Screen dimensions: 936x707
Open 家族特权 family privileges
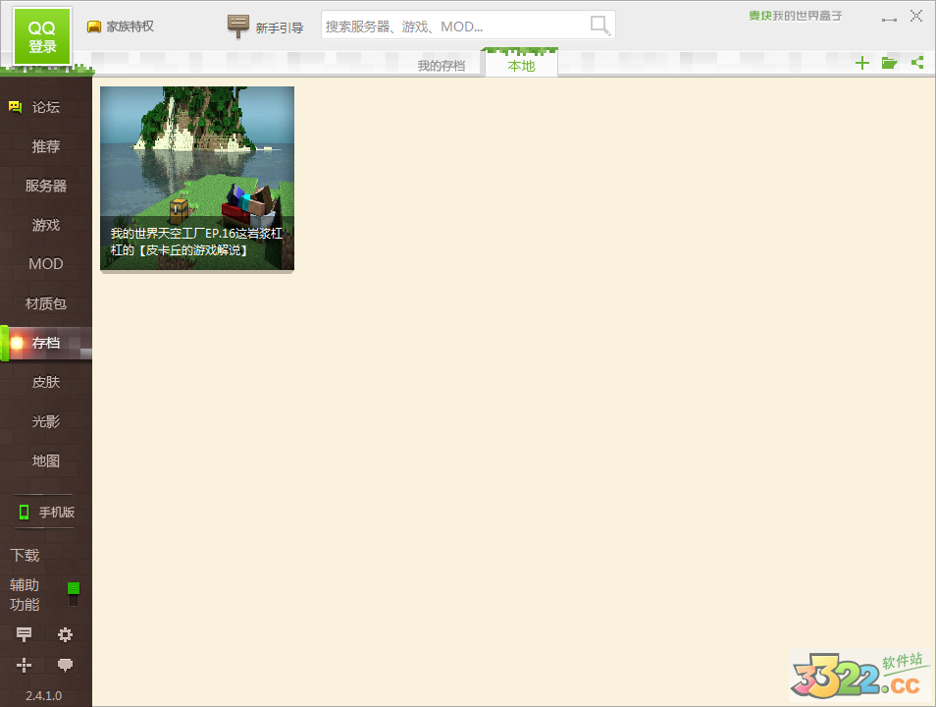pyautogui.click(x=121, y=27)
